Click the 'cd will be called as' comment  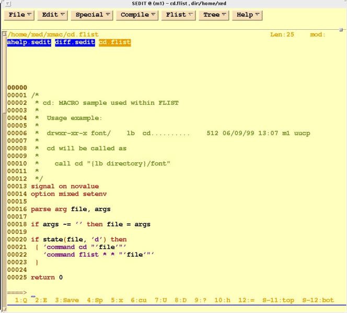point(87,148)
